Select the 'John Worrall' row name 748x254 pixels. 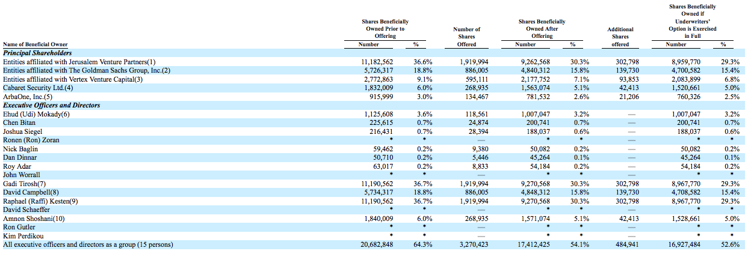click(22, 175)
